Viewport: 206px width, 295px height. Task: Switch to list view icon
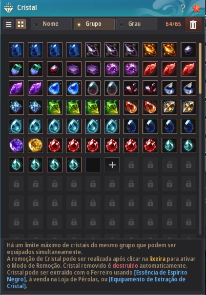[x=8, y=24]
